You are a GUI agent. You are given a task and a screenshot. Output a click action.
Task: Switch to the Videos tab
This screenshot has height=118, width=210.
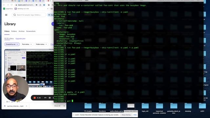pyautogui.click(x=7, y=31)
